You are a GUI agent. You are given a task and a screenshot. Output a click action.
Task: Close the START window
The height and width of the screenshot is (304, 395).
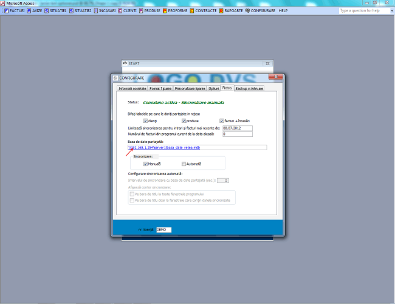267,63
